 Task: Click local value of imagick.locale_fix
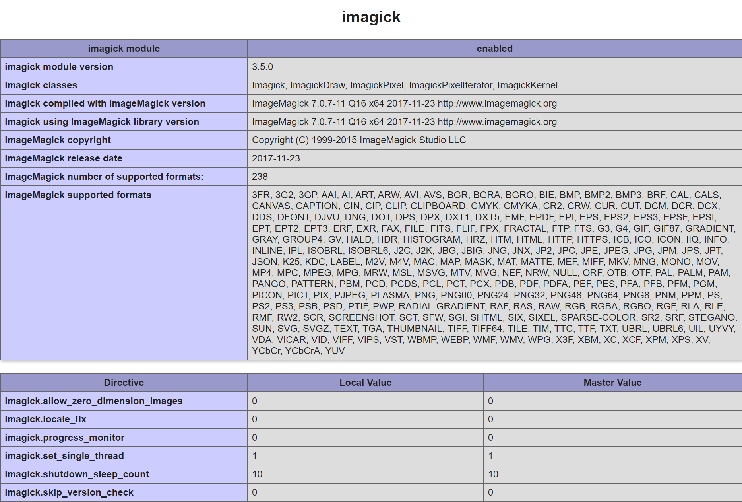pyautogui.click(x=255, y=419)
